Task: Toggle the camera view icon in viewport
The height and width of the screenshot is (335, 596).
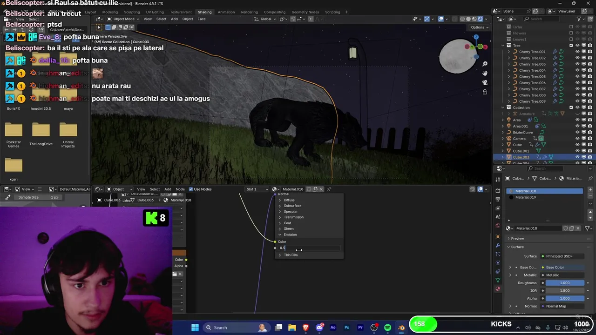Action: [x=485, y=82]
